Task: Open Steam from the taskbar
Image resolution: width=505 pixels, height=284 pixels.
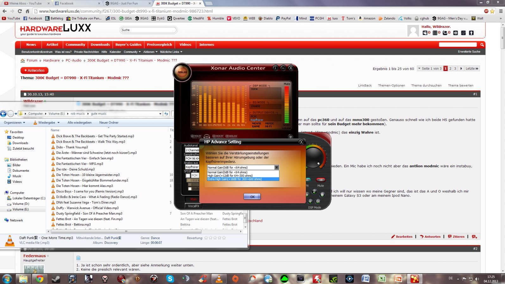Action: pyautogui.click(x=56, y=279)
